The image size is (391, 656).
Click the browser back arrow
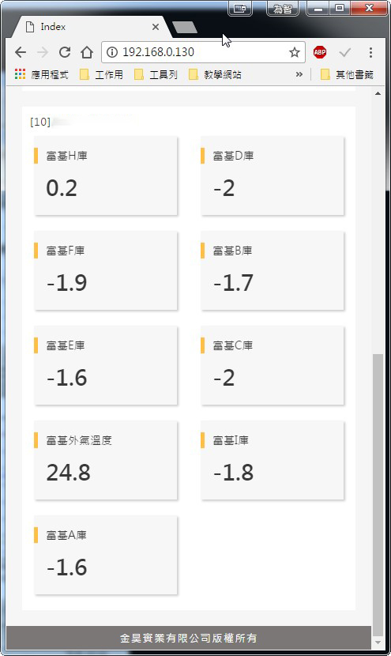click(x=21, y=52)
